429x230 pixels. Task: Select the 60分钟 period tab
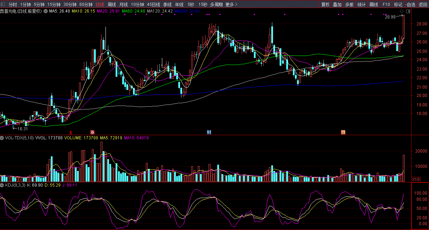pos(86,5)
